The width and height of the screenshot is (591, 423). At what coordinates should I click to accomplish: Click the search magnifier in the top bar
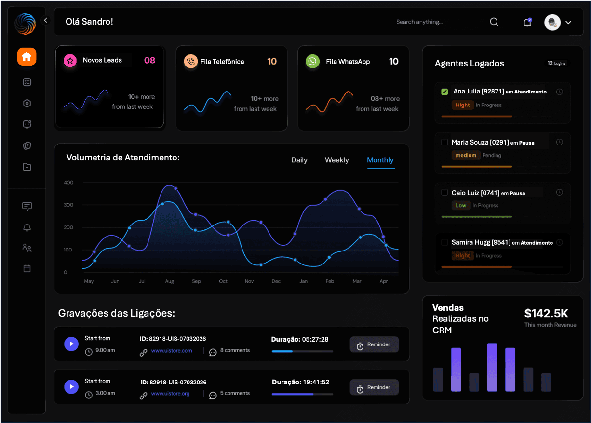[494, 22]
